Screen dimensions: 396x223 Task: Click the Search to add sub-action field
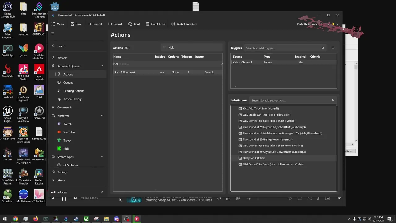tap(293, 100)
